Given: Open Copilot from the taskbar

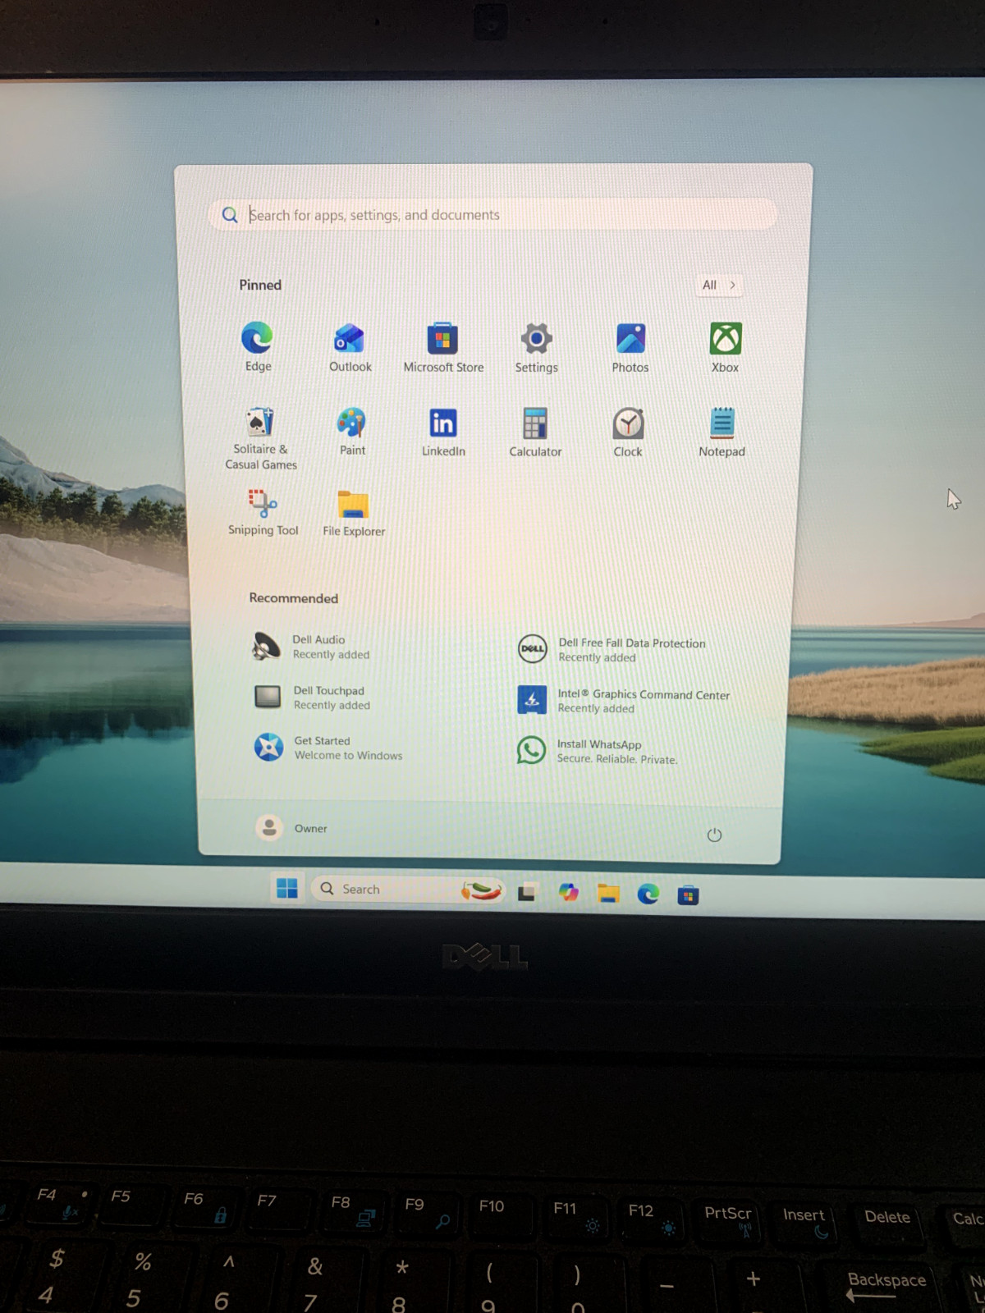Looking at the screenshot, I should point(568,892).
